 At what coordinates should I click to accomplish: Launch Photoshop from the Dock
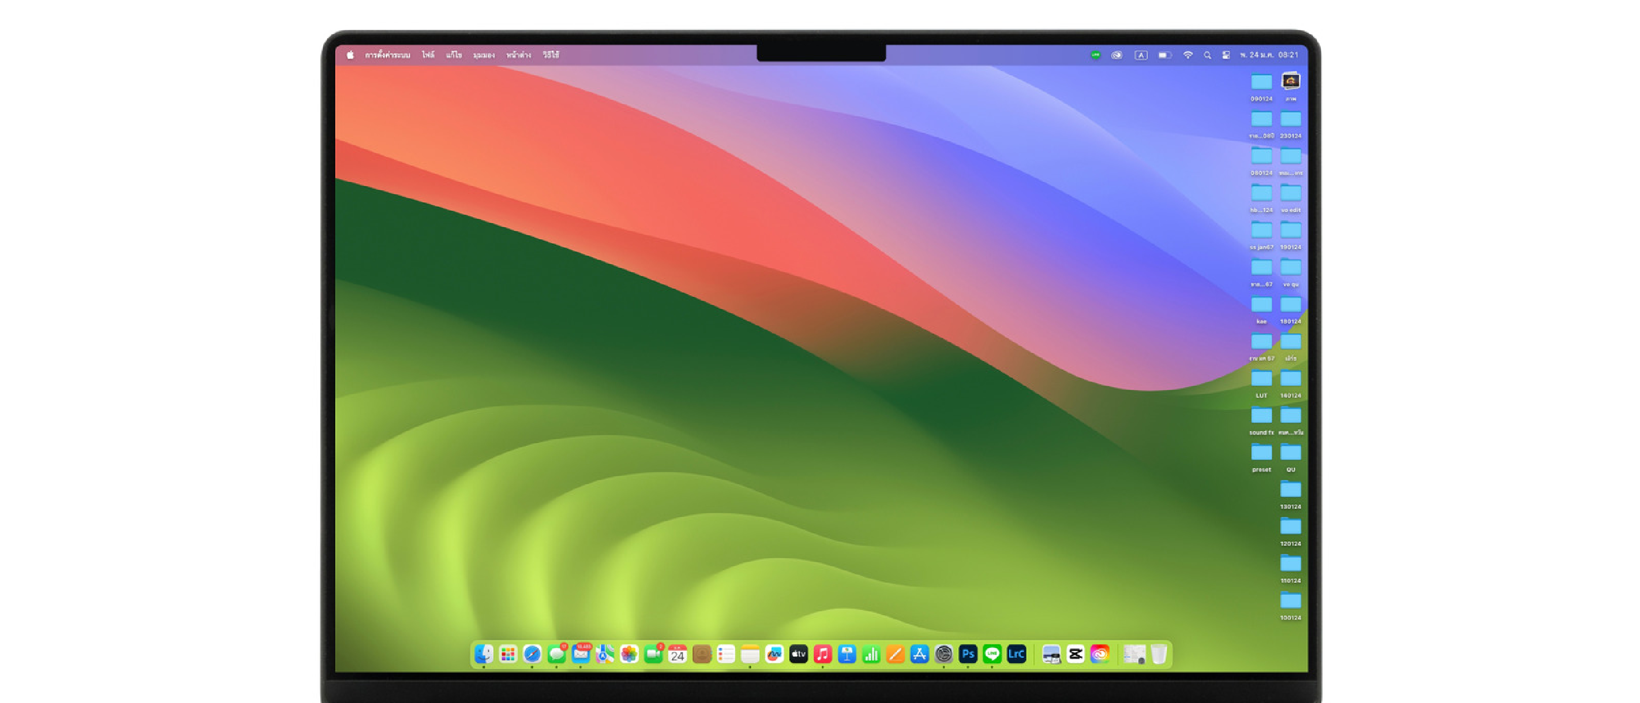click(x=968, y=654)
